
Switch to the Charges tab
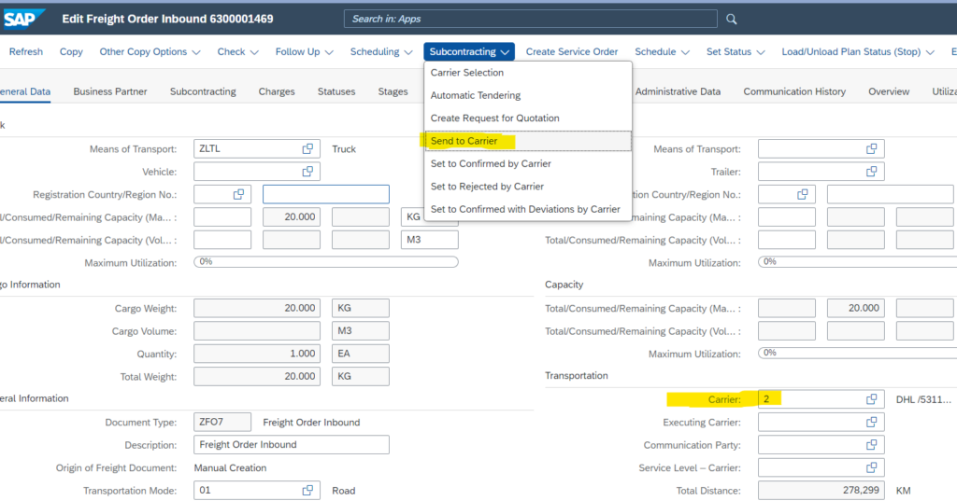click(x=277, y=91)
